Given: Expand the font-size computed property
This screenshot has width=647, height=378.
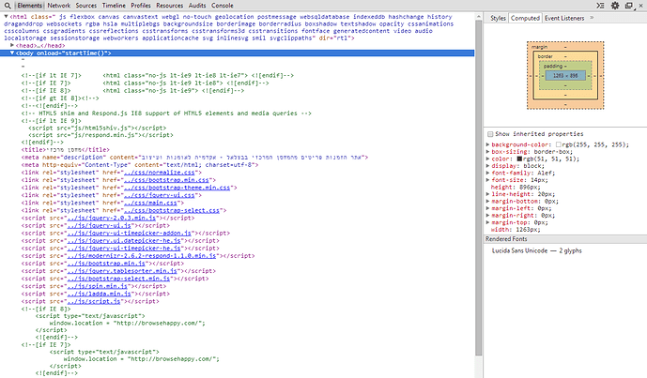Looking at the screenshot, I should coord(487,180).
